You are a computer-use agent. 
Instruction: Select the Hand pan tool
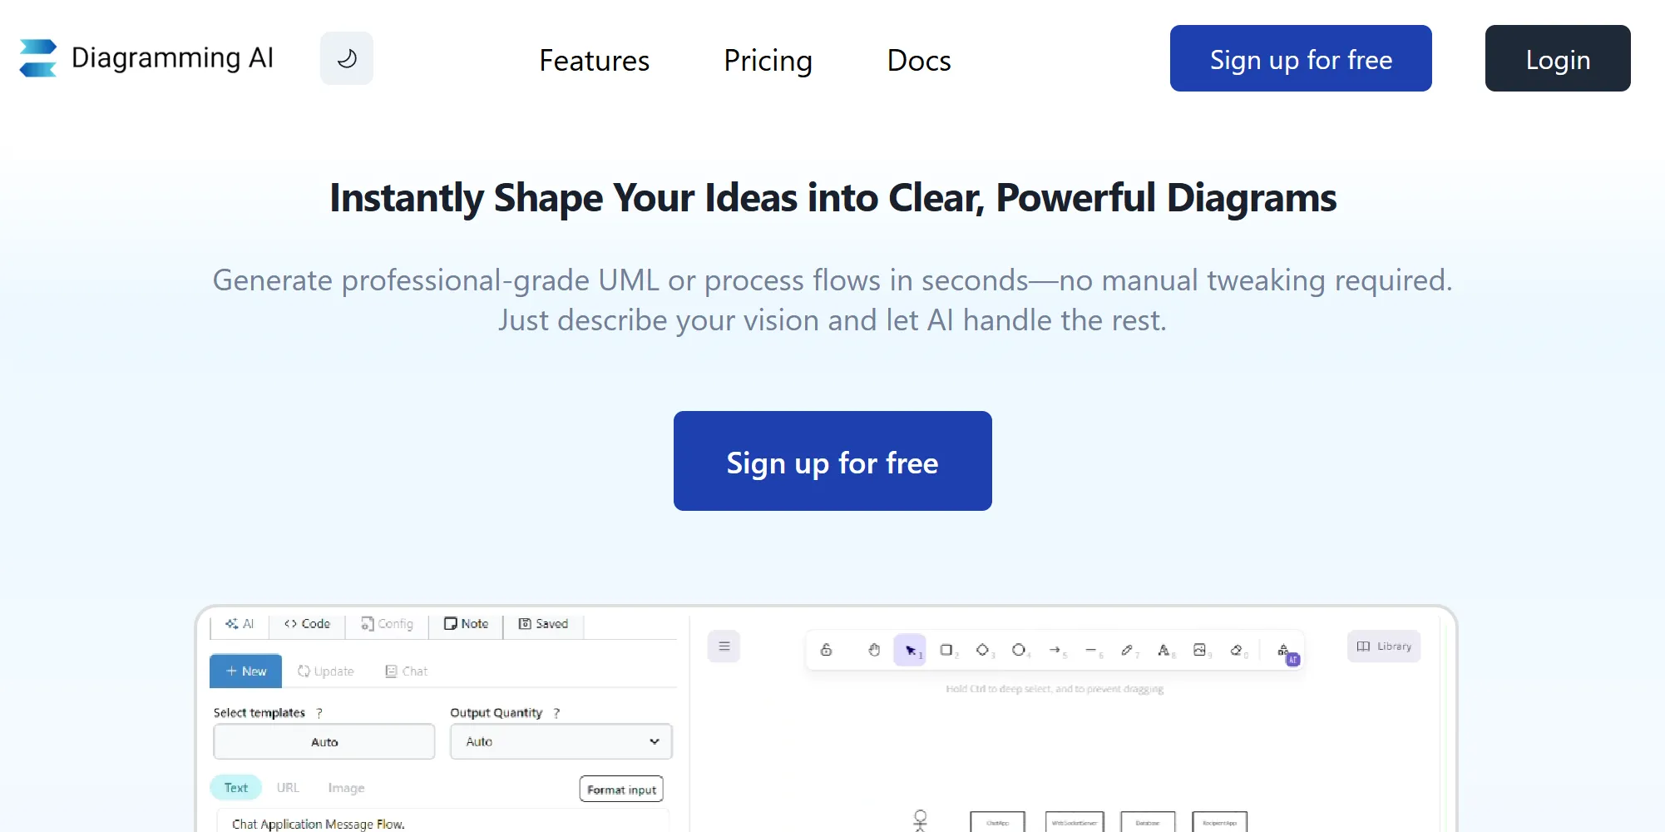click(x=874, y=650)
